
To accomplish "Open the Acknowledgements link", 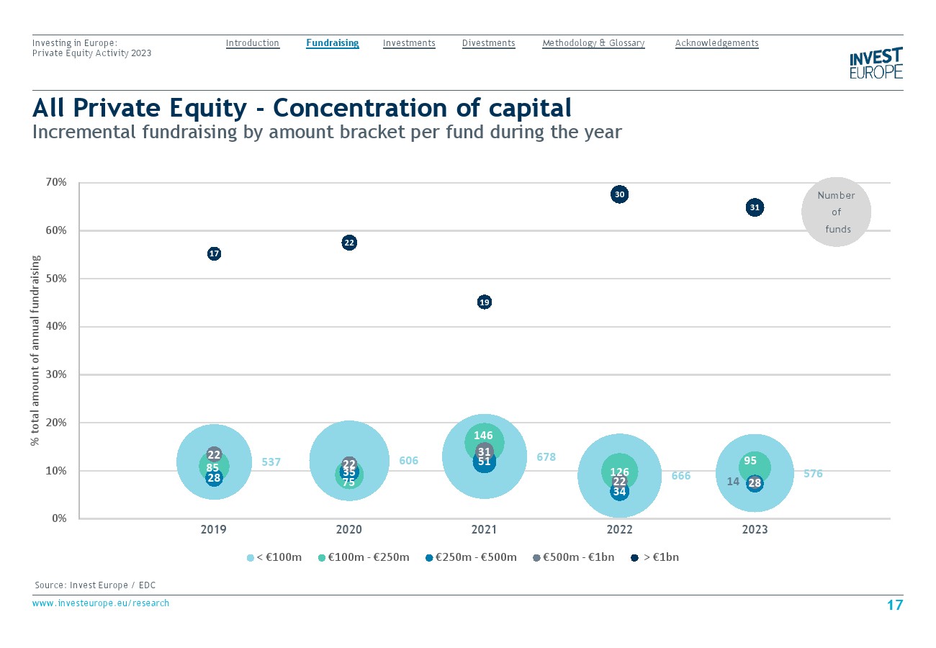I will [716, 43].
